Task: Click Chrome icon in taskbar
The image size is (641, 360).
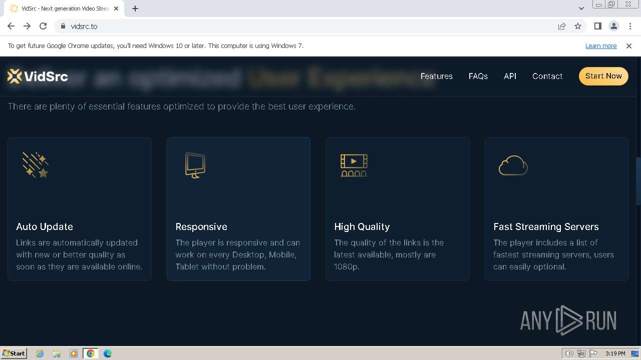Action: tap(91, 353)
